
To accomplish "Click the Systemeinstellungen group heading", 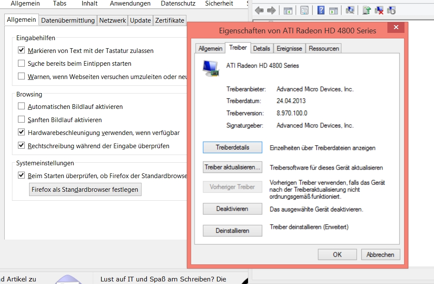I will click(45, 163).
